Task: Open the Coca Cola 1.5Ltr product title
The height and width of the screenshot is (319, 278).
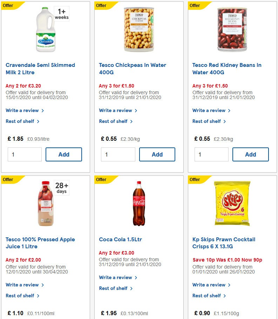Action: (x=120, y=240)
